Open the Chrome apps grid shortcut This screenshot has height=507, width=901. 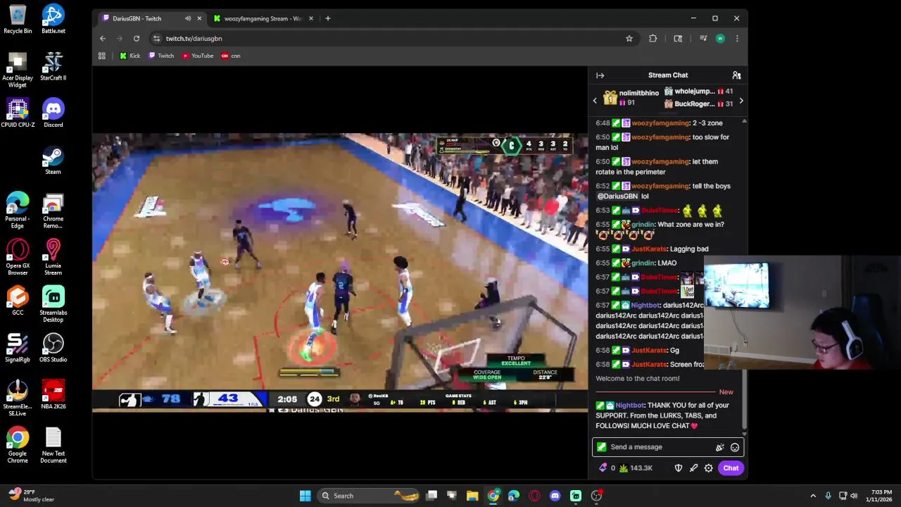click(102, 56)
